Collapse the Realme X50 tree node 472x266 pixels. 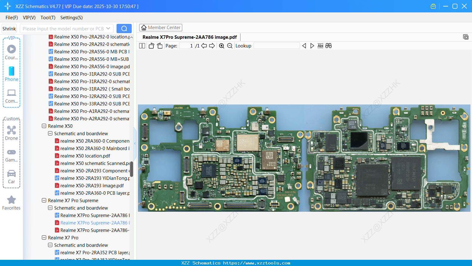pos(44,126)
